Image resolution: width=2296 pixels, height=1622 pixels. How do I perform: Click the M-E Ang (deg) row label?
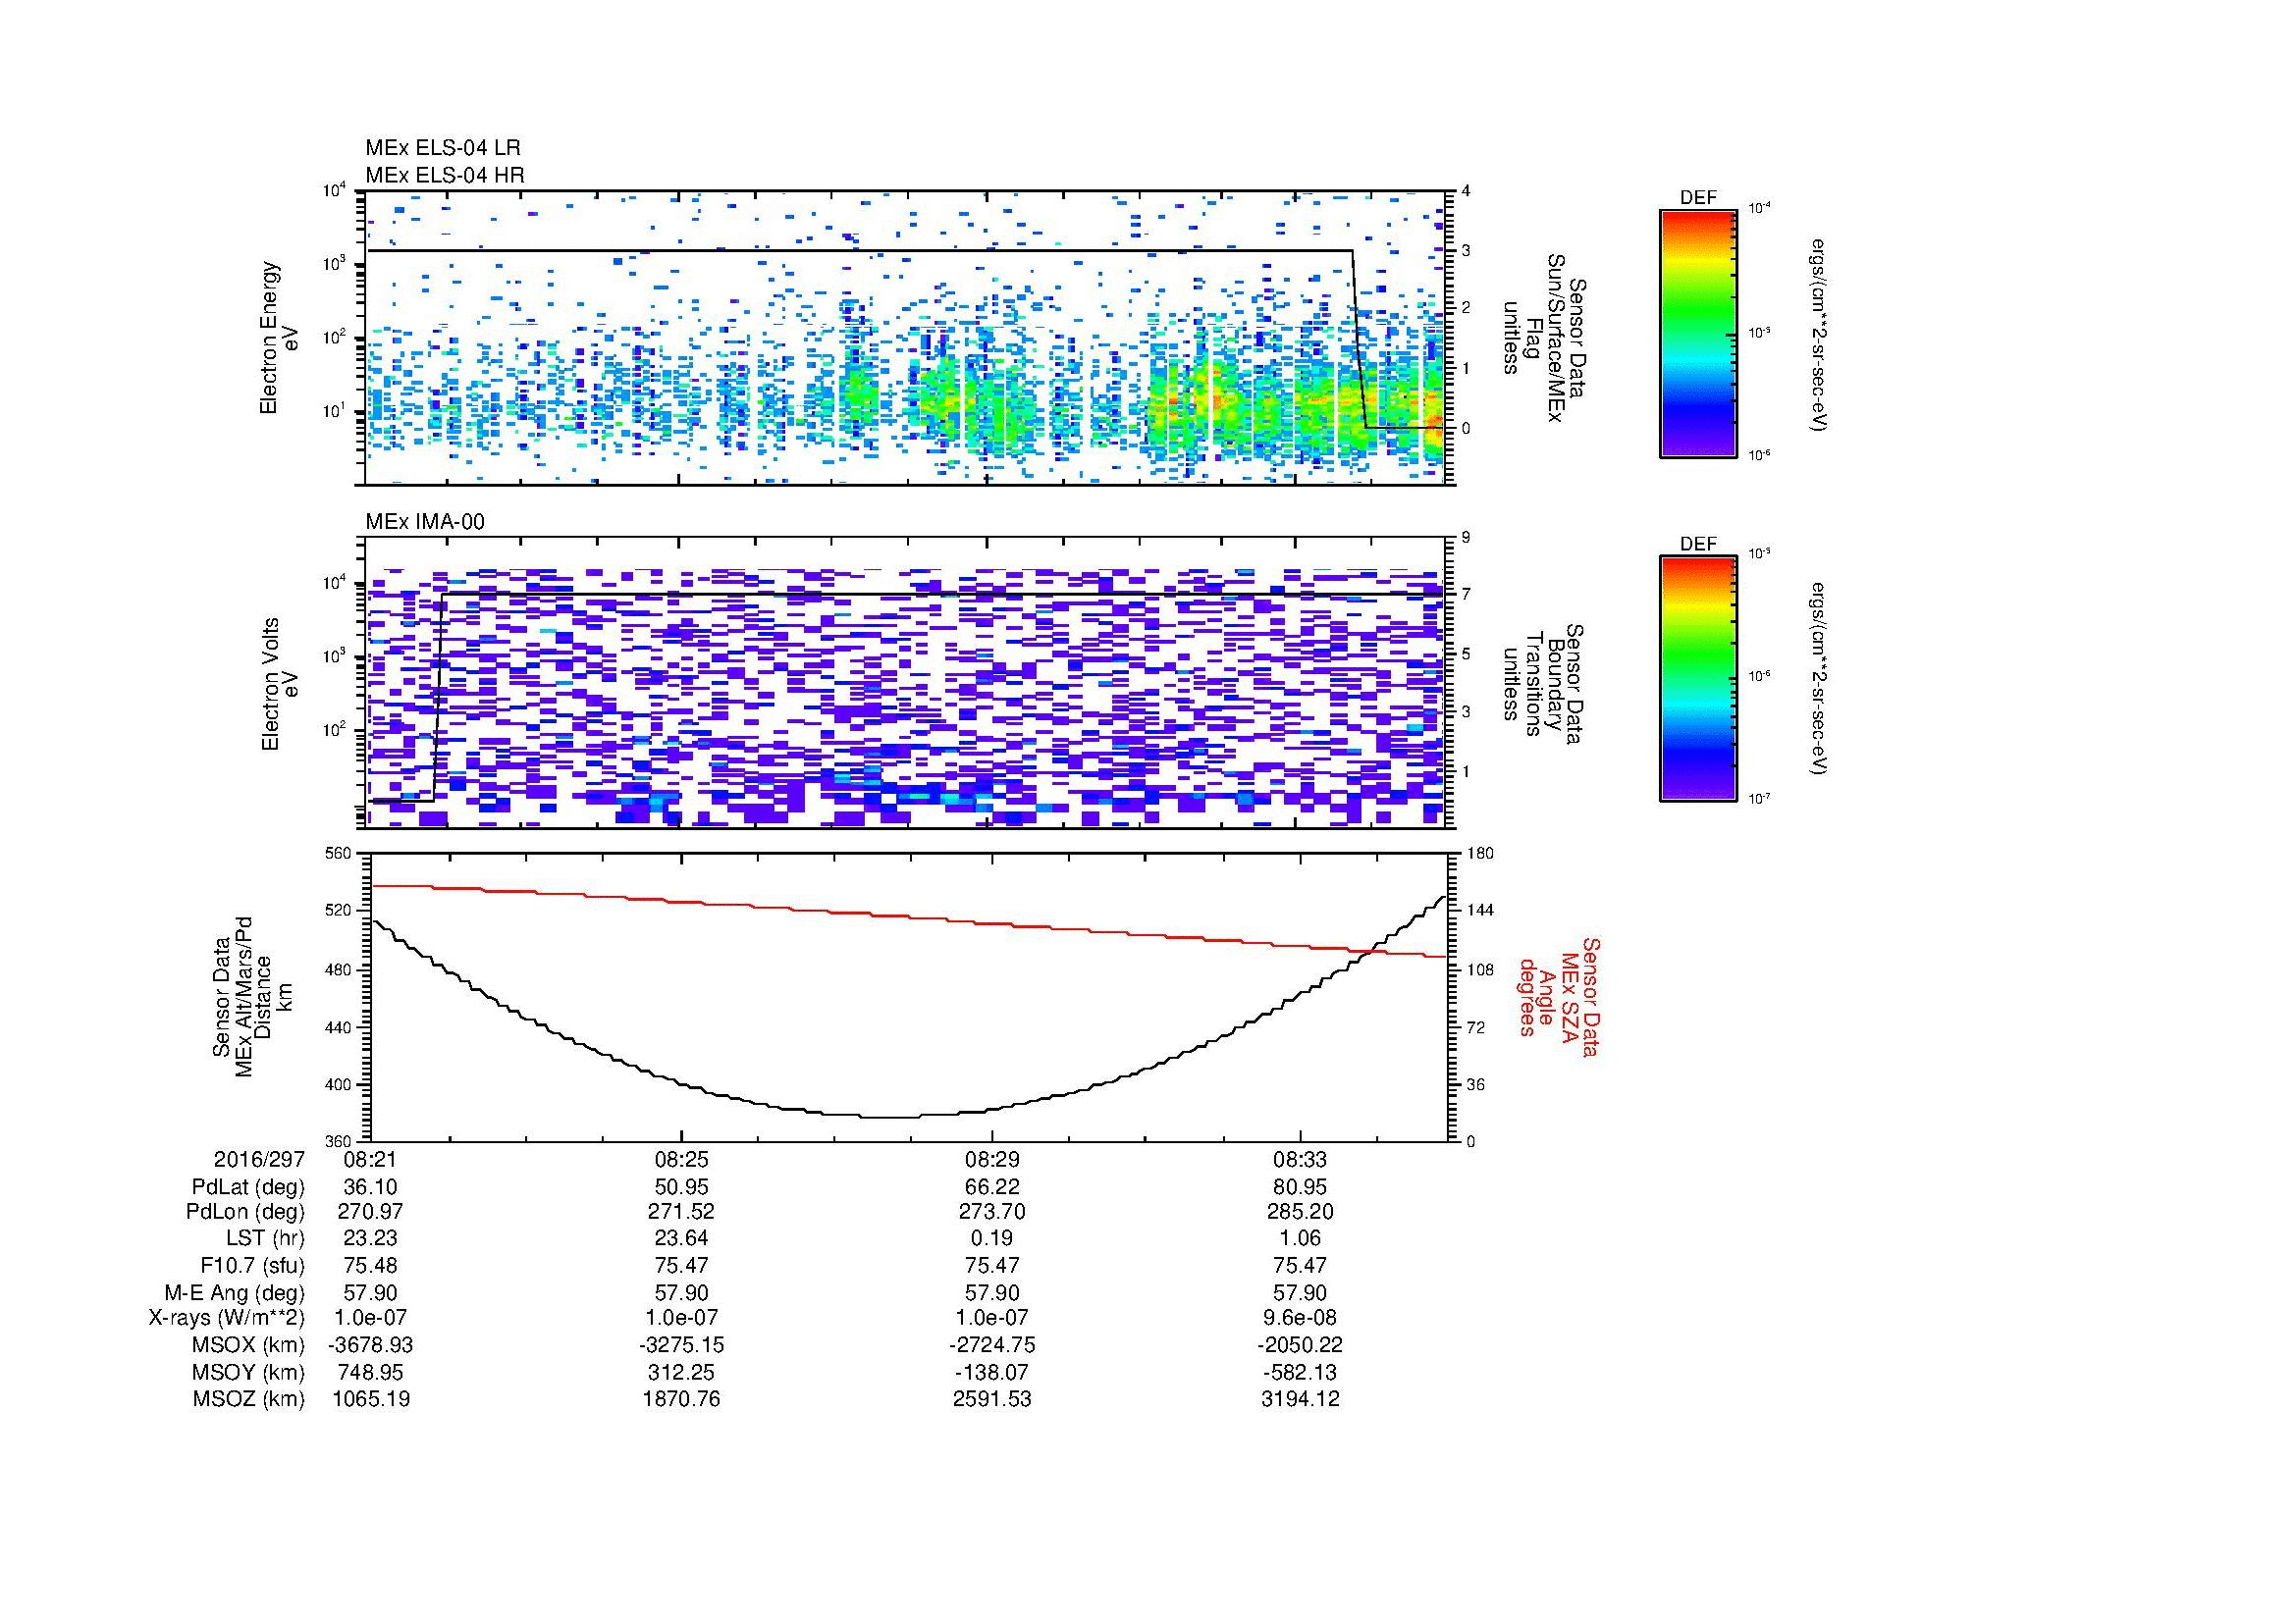[x=234, y=1292]
